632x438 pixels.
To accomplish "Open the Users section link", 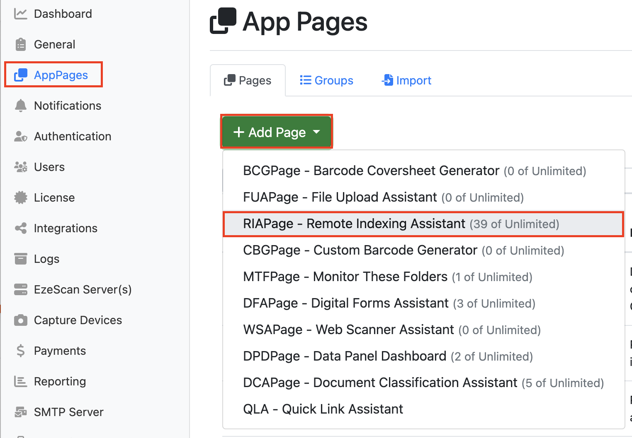I will pos(49,167).
